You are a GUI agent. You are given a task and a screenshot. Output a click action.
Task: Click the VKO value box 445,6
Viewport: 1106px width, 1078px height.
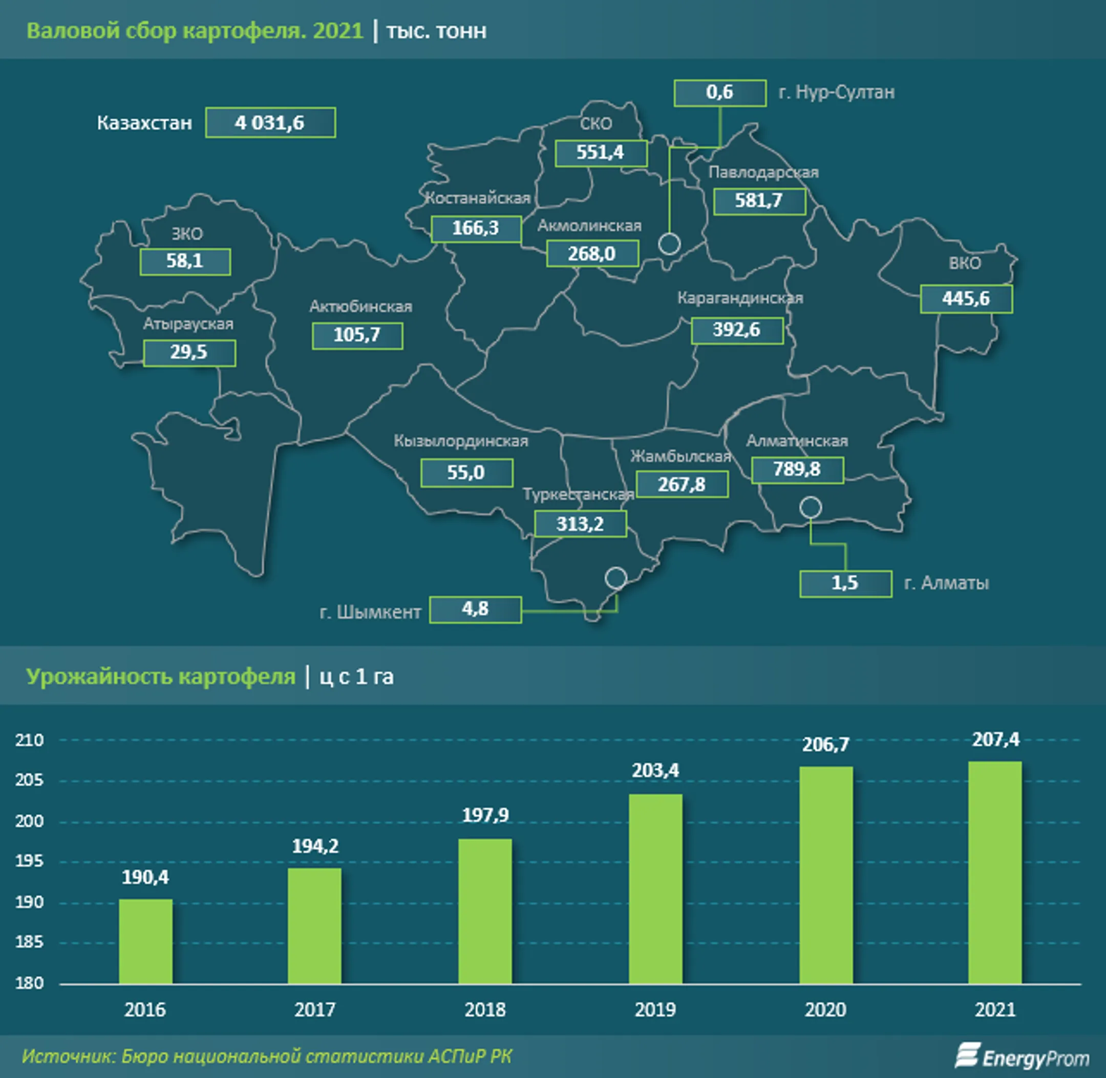click(966, 298)
